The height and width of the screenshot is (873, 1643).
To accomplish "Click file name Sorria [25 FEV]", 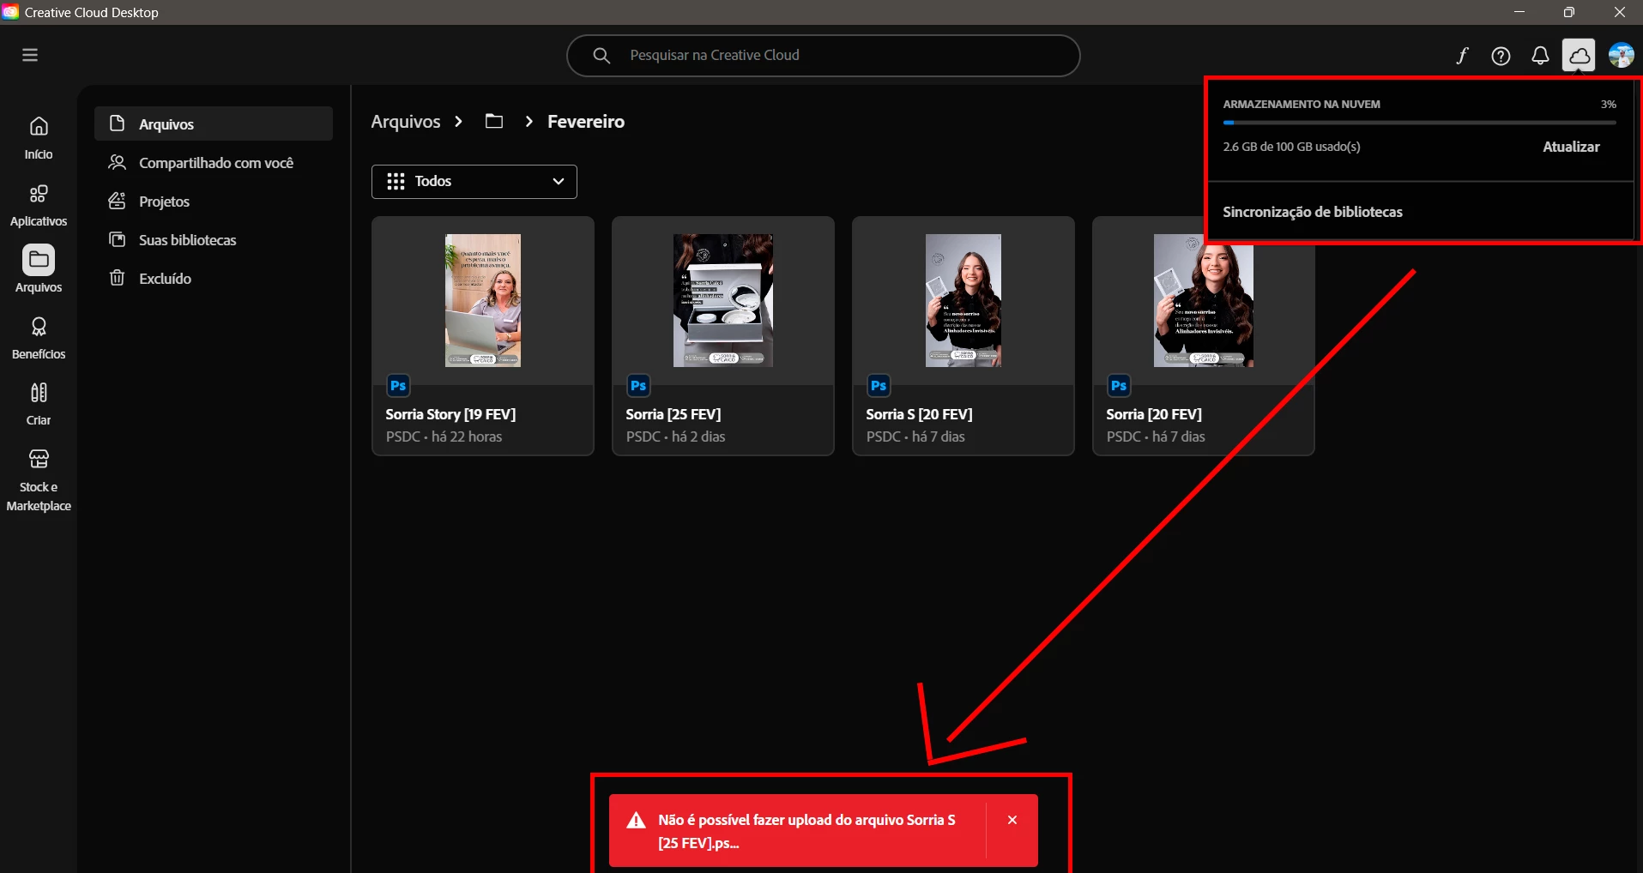I will tap(673, 414).
